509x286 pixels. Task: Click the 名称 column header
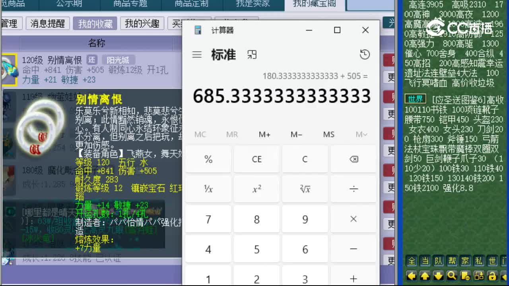coord(97,43)
